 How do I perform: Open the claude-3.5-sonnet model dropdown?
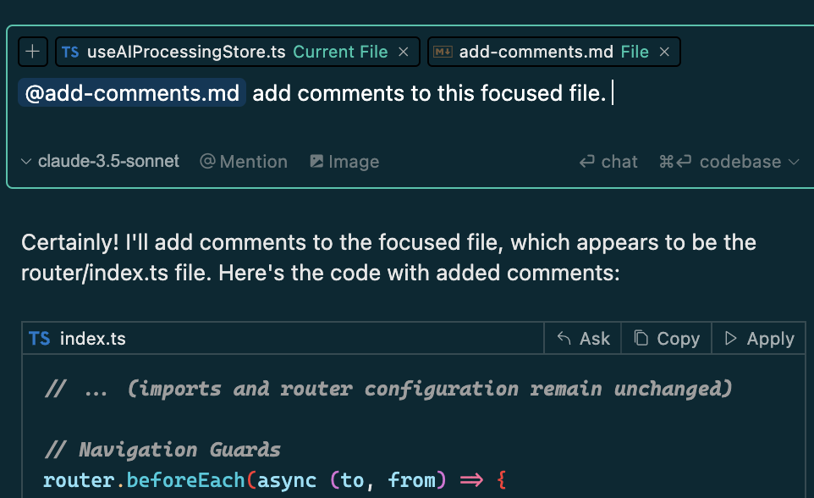pos(100,161)
